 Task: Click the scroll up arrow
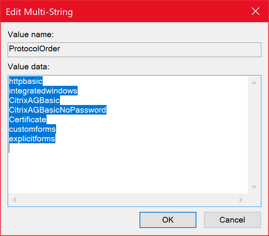[x=254, y=83]
